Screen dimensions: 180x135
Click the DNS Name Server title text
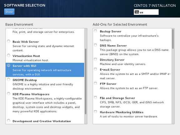pos(113,46)
